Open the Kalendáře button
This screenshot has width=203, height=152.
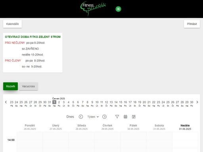coord(12,24)
